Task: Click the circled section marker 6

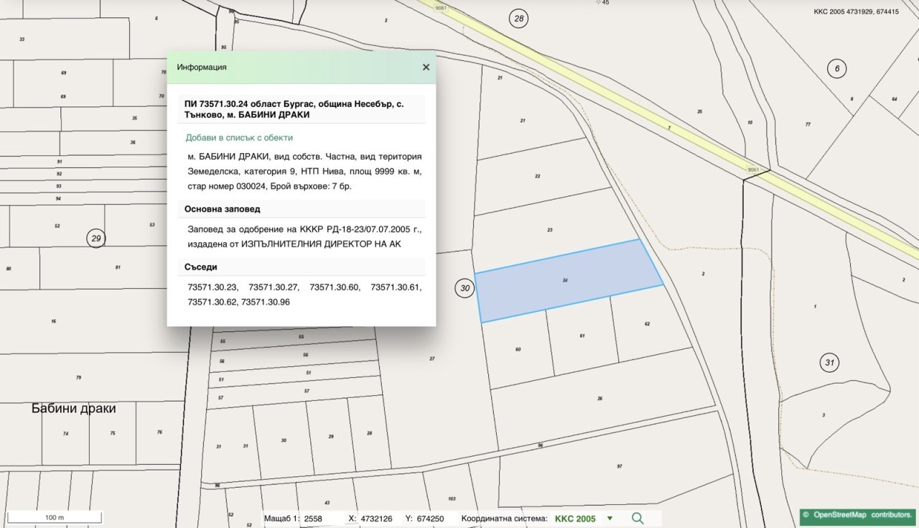Action: point(836,69)
